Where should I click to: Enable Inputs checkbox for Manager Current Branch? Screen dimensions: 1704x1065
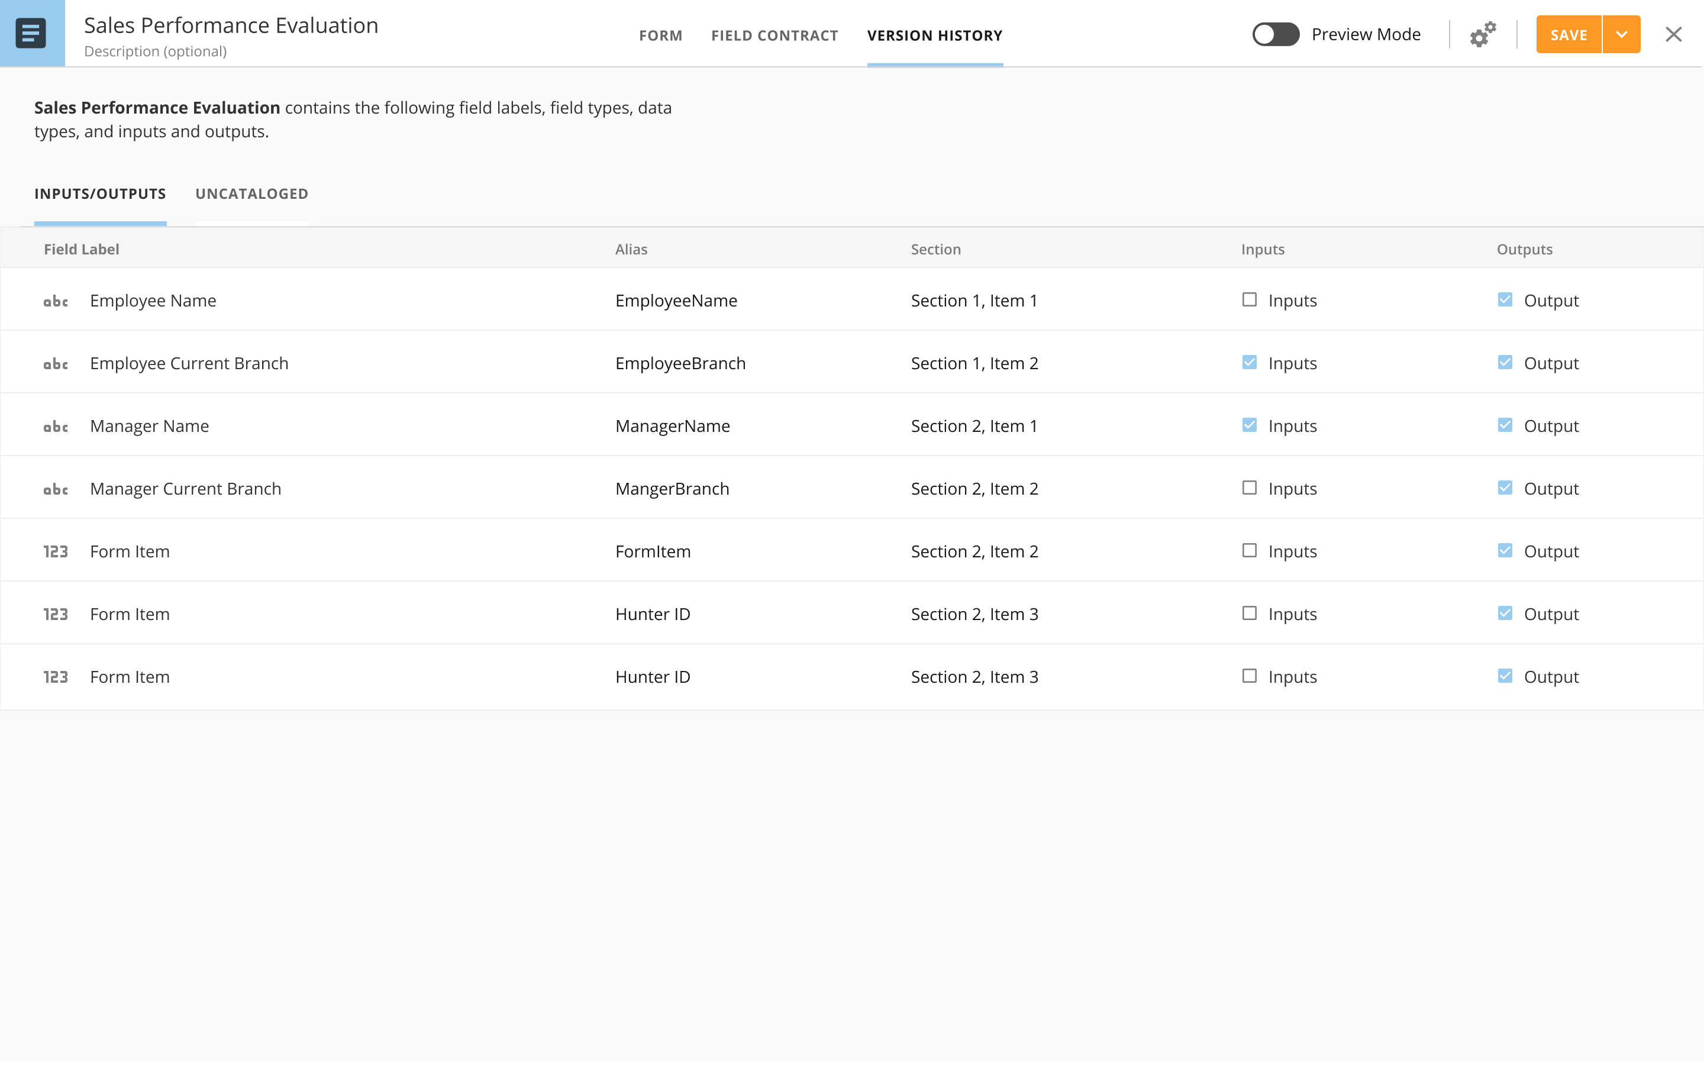click(1249, 487)
